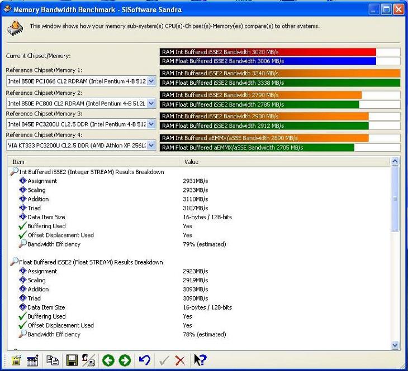Click the green forward arrow icon
Image resolution: width=408 pixels, height=371 pixels.
[125, 360]
